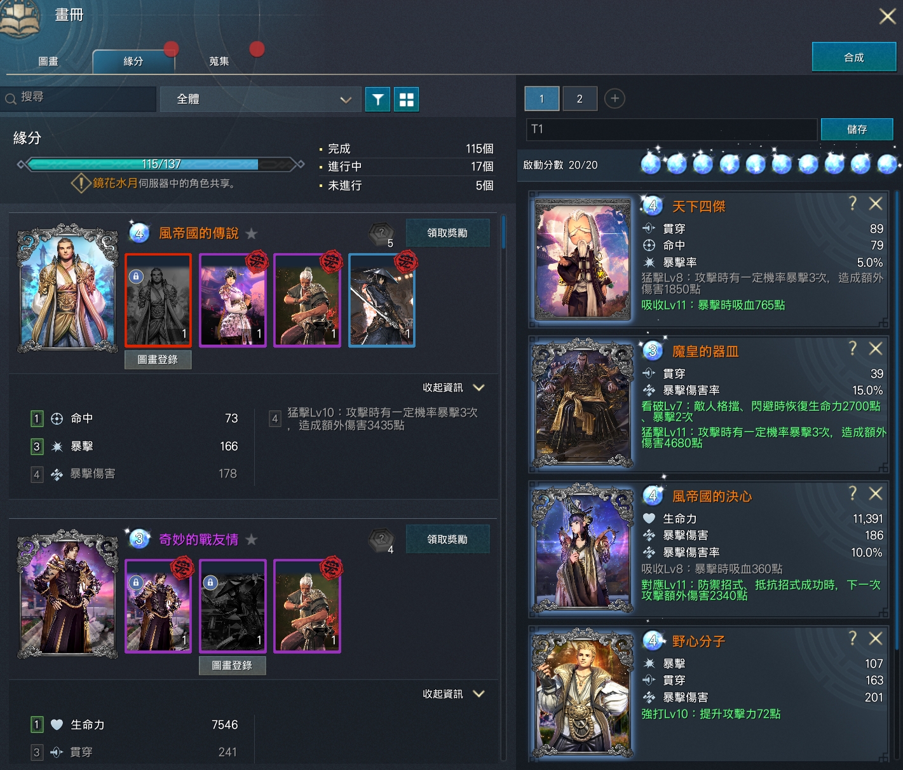Collapse info for 風帝國的傳說
Image resolution: width=903 pixels, height=770 pixels.
point(454,388)
